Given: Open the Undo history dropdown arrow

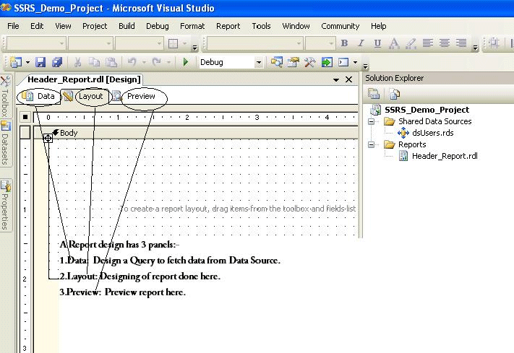Looking at the screenshot, I should pyautogui.click(x=144, y=62).
